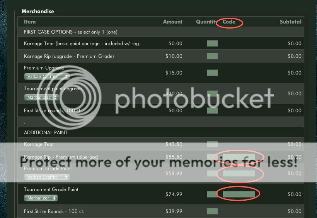317x218 pixels.
Task: Click the Amount column header
Action: tap(173, 22)
